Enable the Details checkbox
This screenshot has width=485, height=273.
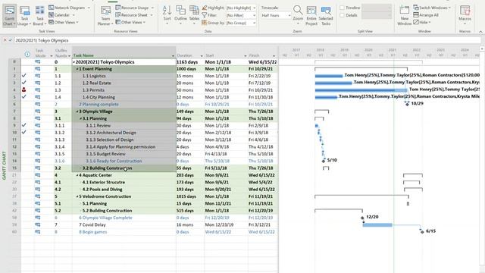342,15
